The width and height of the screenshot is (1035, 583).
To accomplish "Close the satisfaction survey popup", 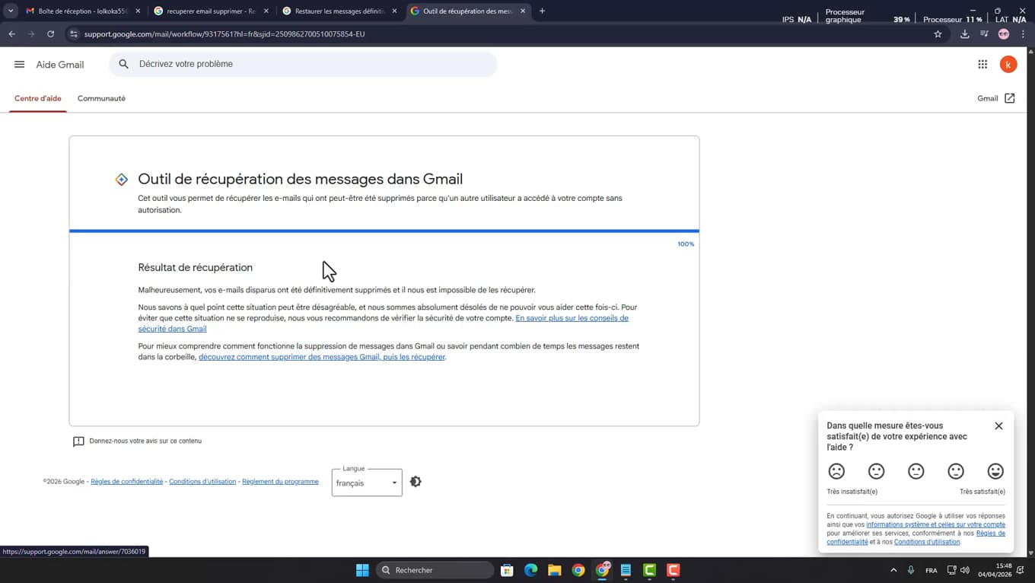I will [998, 426].
